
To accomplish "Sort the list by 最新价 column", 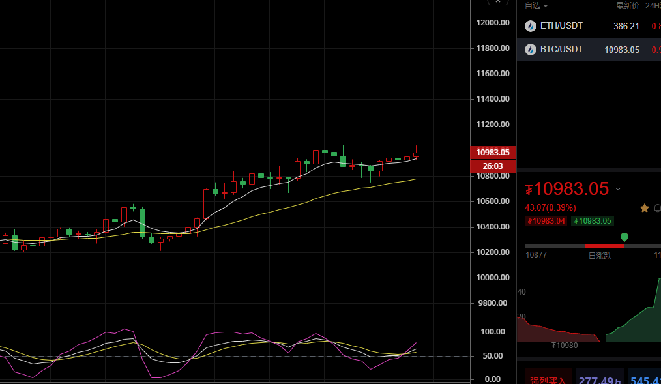I will coord(627,6).
